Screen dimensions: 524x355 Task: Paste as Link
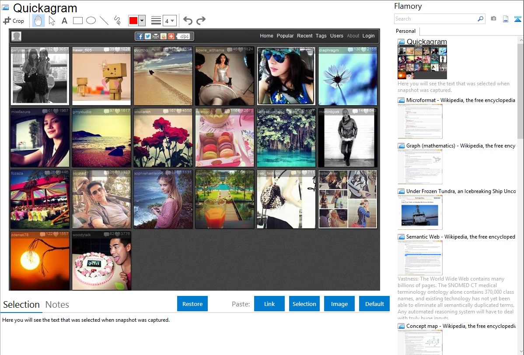pyautogui.click(x=269, y=304)
